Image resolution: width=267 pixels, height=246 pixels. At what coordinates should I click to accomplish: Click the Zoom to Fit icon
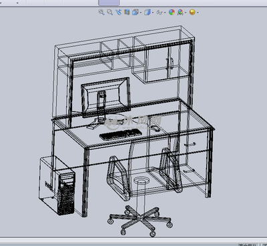101,12
